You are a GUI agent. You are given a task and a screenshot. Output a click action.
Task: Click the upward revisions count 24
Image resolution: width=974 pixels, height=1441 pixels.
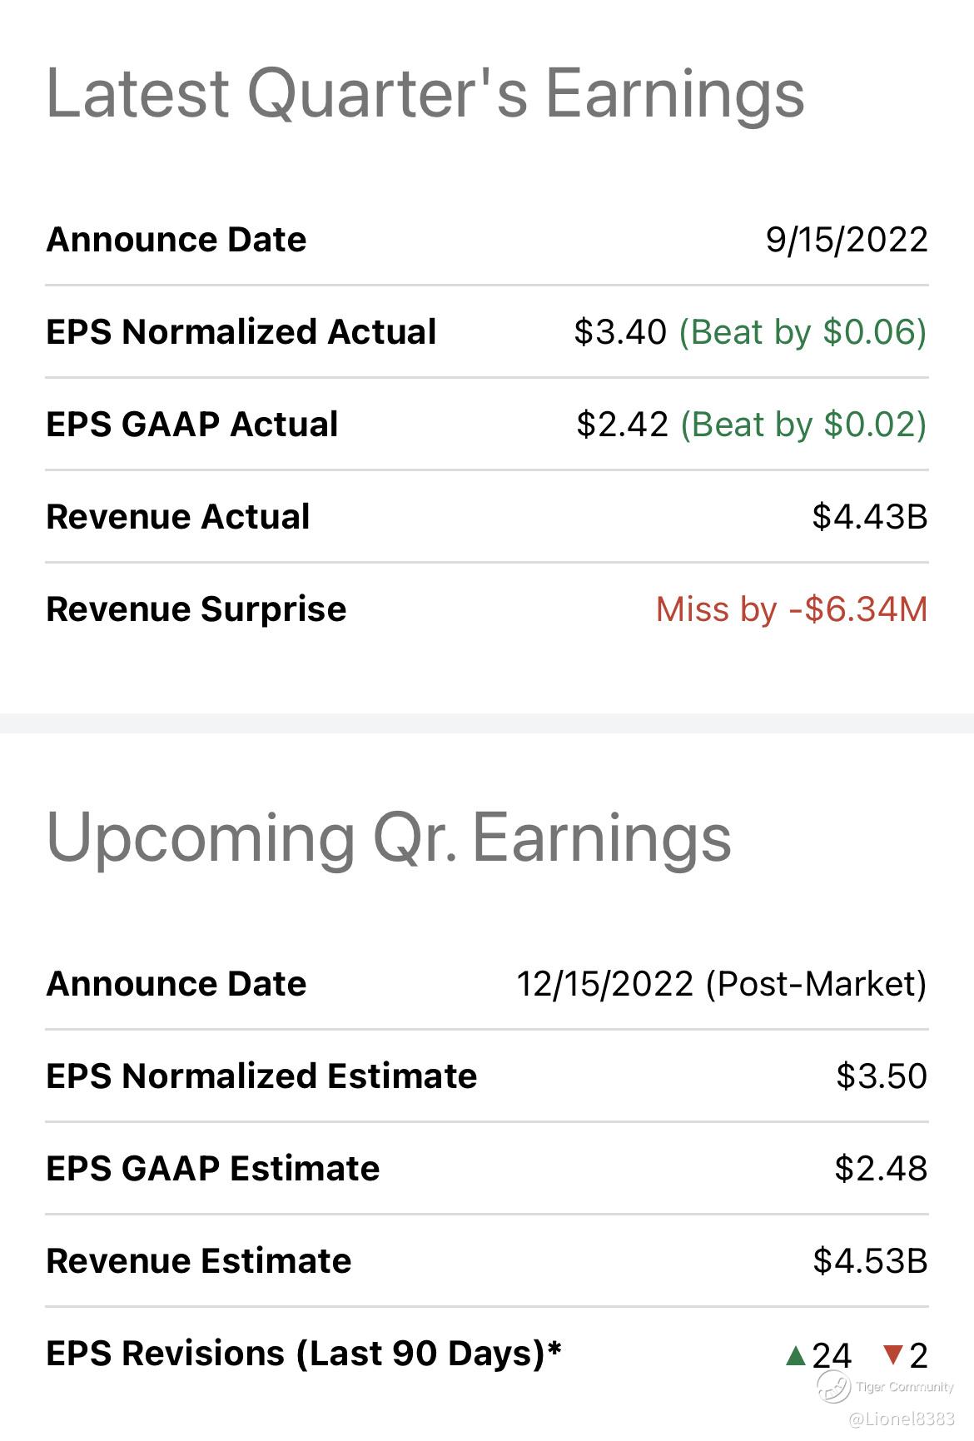(832, 1356)
